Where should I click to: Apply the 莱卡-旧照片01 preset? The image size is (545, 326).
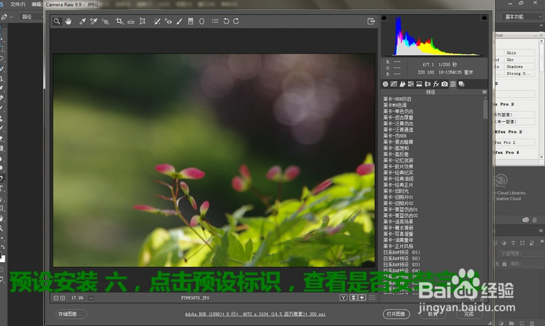click(x=398, y=197)
